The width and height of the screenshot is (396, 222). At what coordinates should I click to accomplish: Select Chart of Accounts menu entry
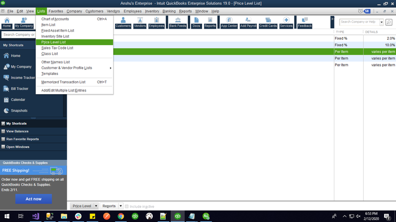point(74,19)
